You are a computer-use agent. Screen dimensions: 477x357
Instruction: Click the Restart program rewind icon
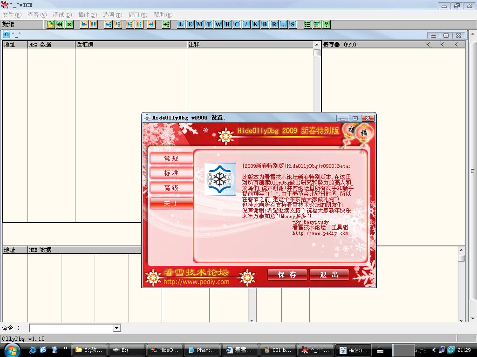tap(60, 25)
